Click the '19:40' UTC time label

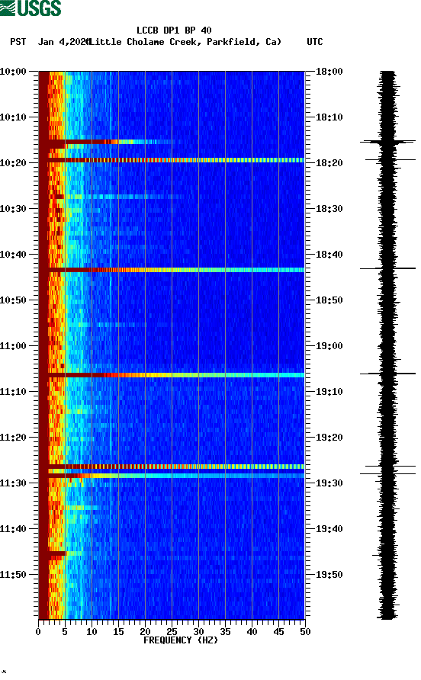329,529
